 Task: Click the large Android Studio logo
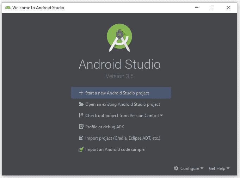[x=119, y=37]
